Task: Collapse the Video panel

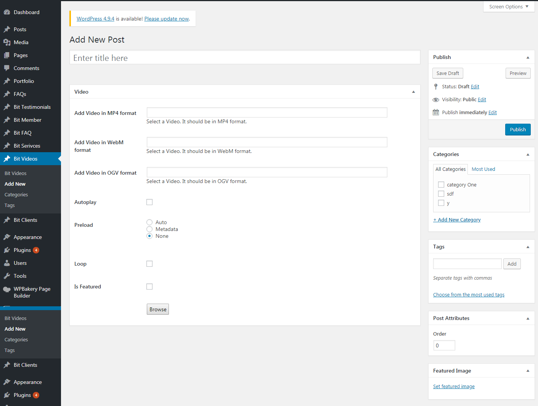Action: point(413,92)
